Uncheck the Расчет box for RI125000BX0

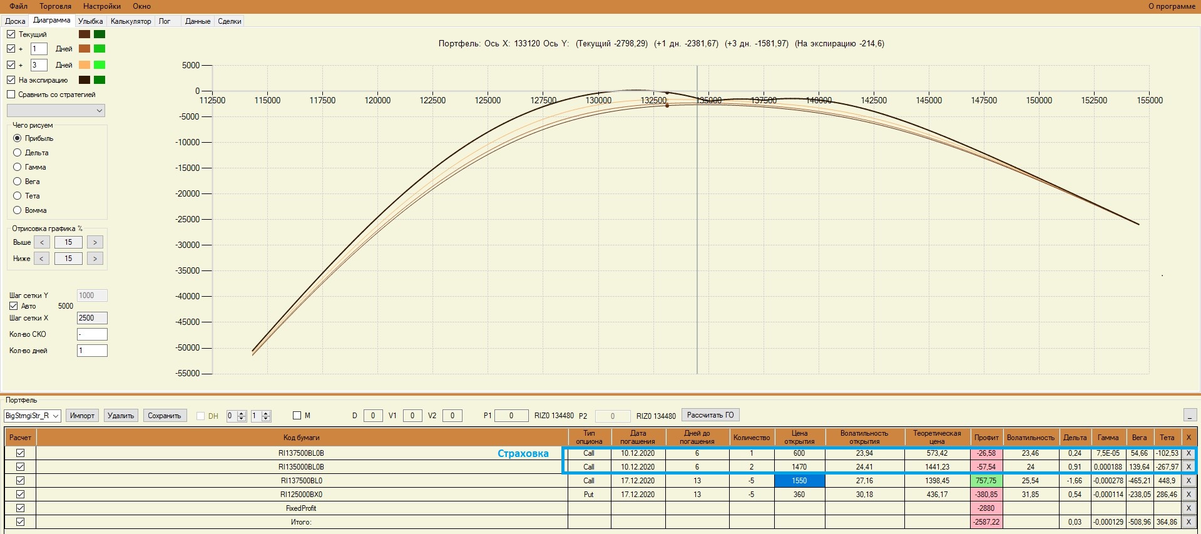point(20,495)
